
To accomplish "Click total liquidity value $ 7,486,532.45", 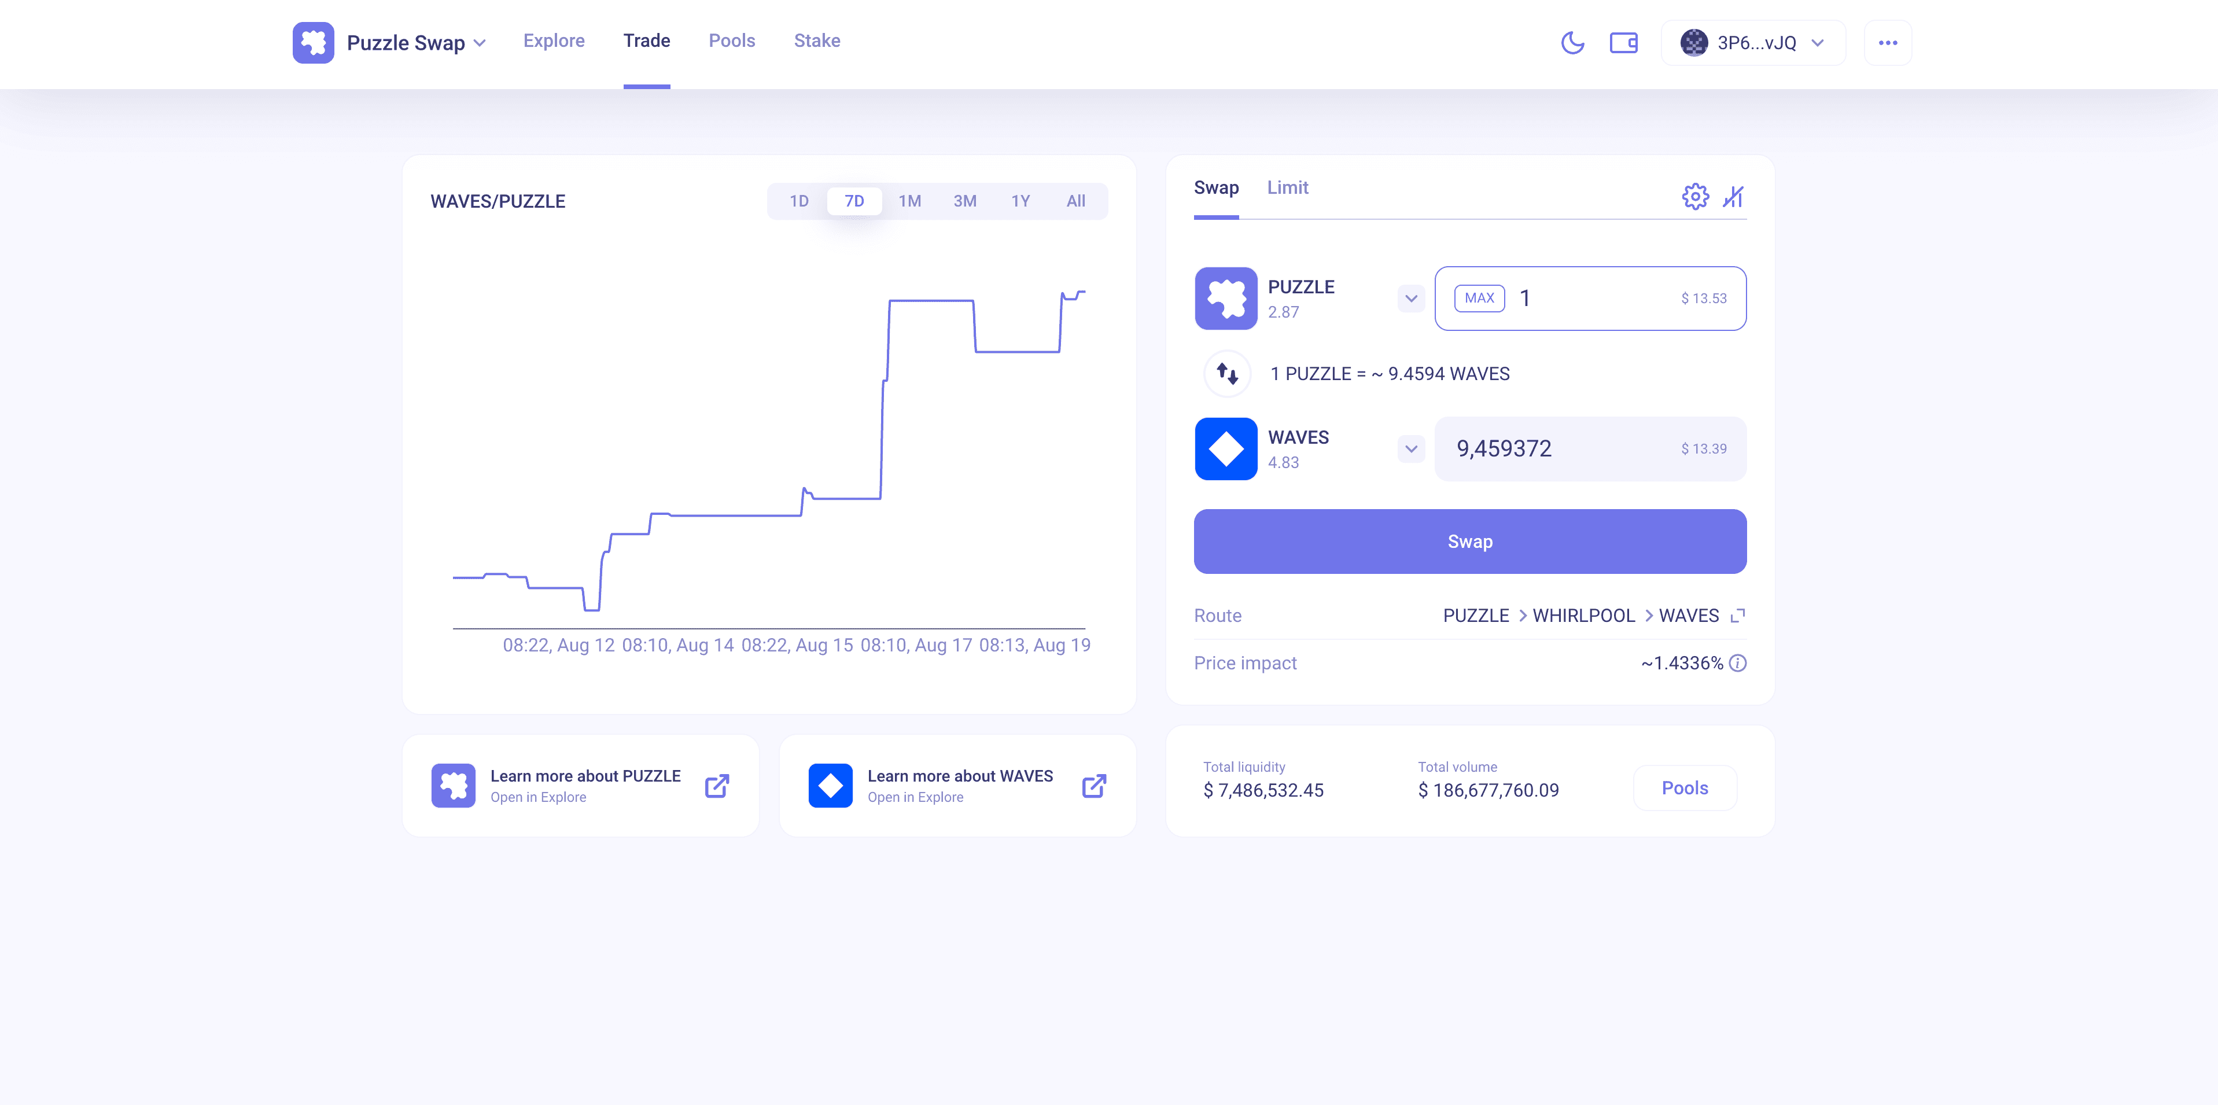I will click(1263, 790).
